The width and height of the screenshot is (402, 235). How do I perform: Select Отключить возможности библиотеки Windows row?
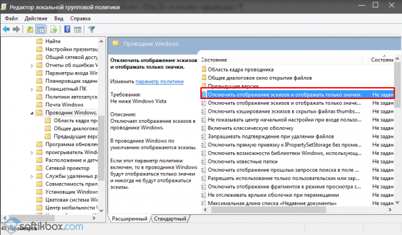tap(297, 153)
